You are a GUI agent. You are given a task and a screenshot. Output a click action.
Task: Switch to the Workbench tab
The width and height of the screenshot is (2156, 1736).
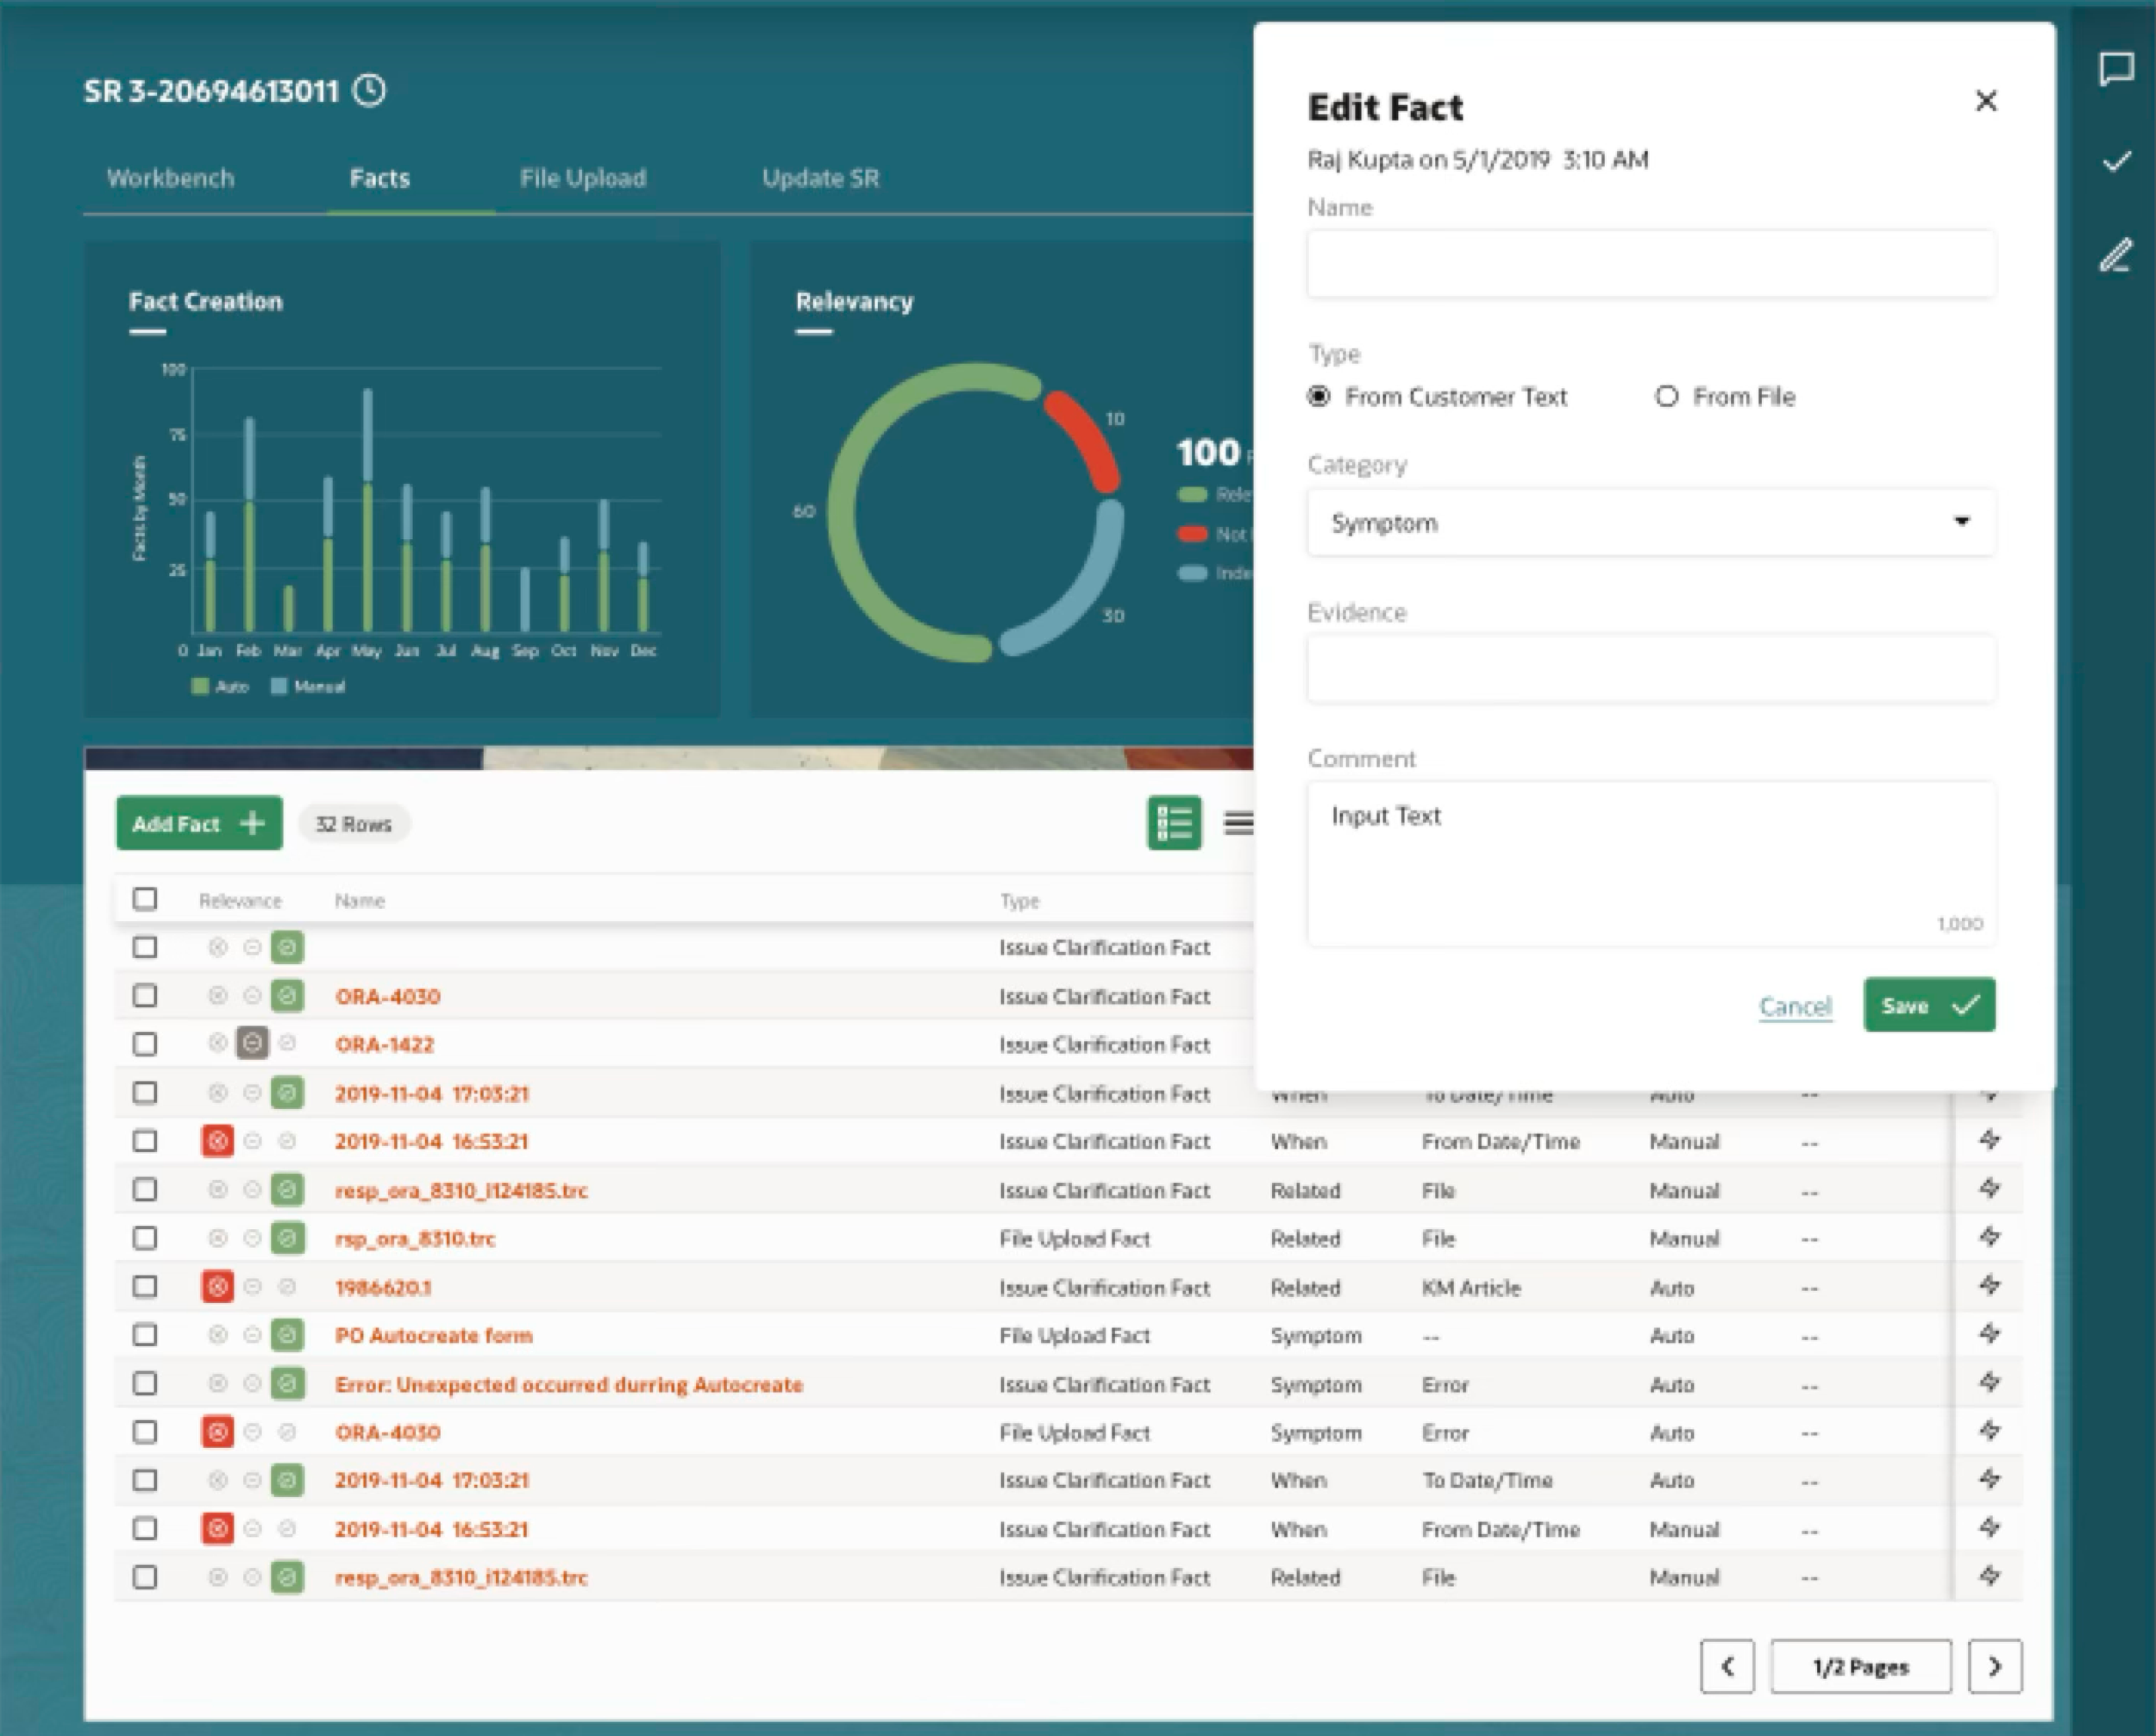coord(170,179)
